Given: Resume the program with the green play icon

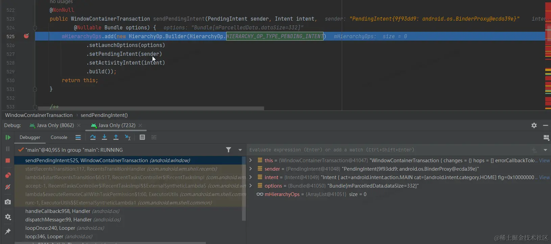Looking at the screenshot, I should click(x=8, y=138).
